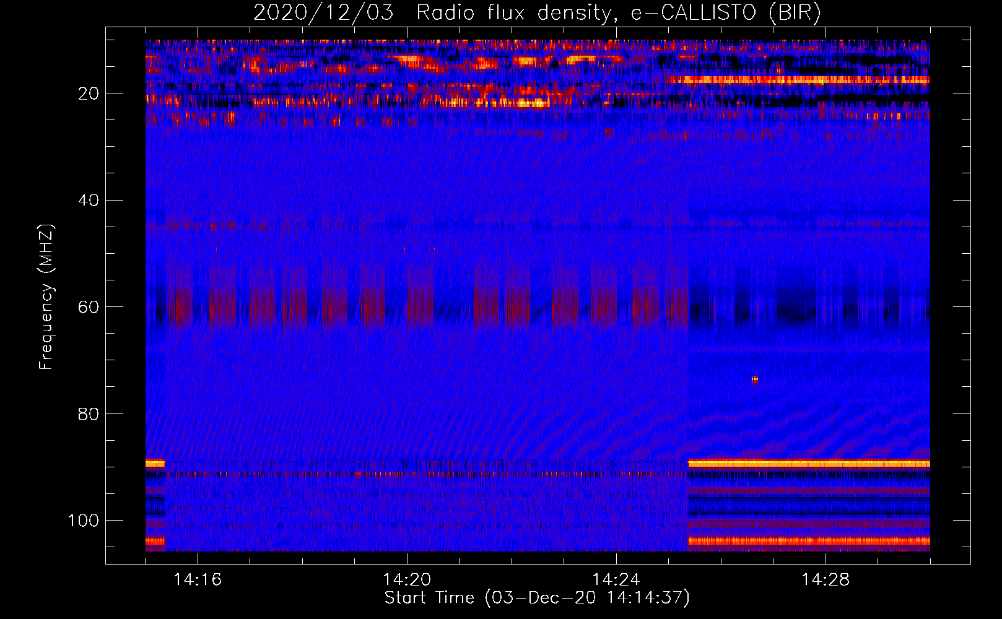Click the 'Frequency (MHZ)' axis label
The width and height of the screenshot is (1002, 619).
point(47,297)
